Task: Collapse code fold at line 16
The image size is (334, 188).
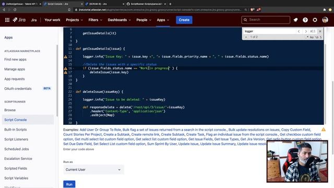Action: [74, 68]
